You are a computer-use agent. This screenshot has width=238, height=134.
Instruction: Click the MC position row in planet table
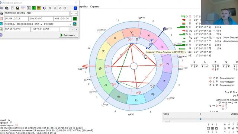(200, 55)
